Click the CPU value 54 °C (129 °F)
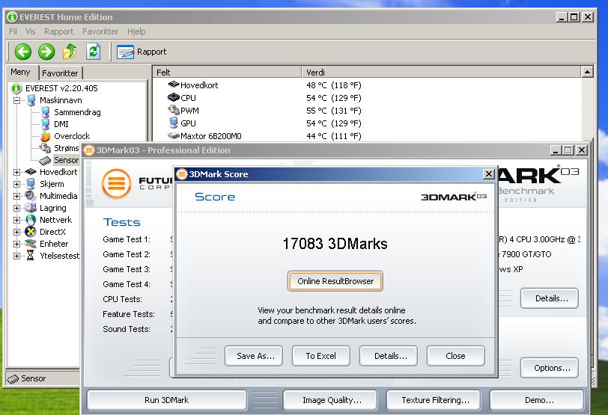The height and width of the screenshot is (415, 608). tap(334, 97)
